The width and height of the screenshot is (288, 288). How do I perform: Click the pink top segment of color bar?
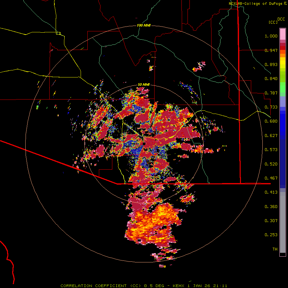pyautogui.click(x=283, y=34)
